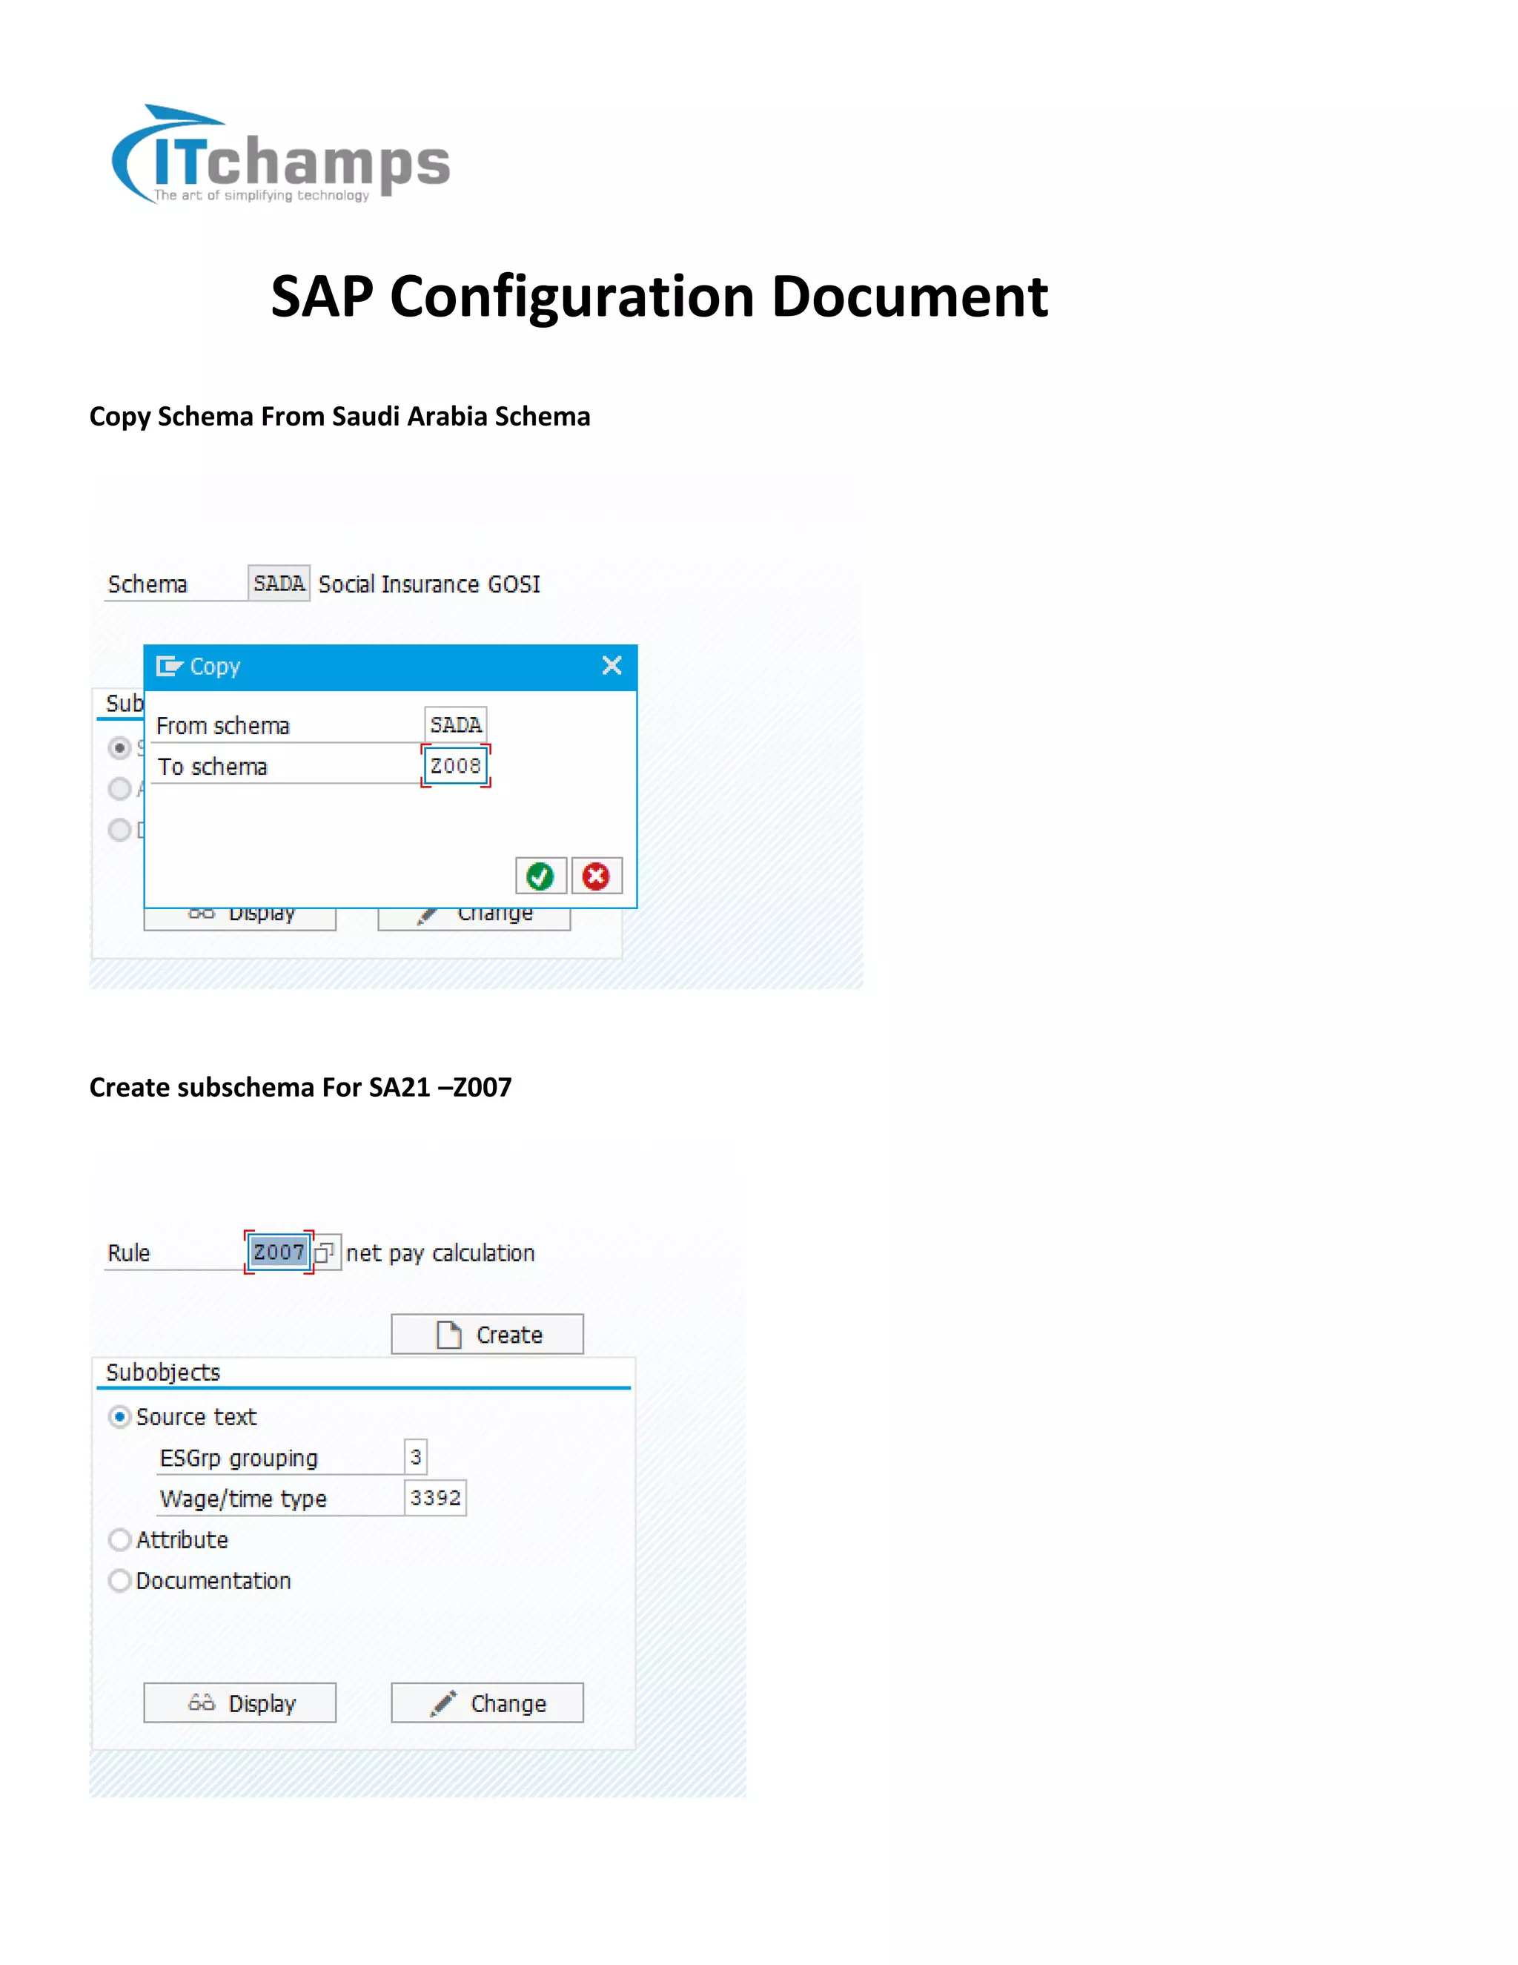Select the first radio button behind Copy dialog
The image size is (1518, 1965).
pyautogui.click(x=119, y=747)
